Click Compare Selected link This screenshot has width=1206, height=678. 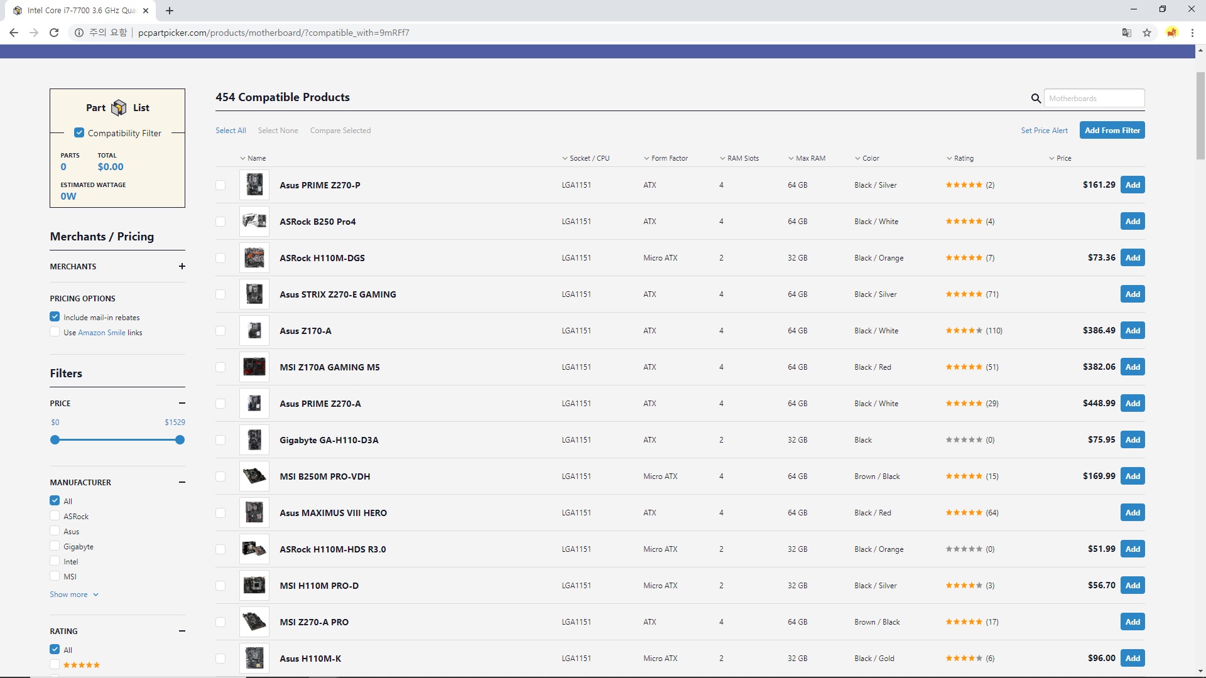click(x=340, y=131)
